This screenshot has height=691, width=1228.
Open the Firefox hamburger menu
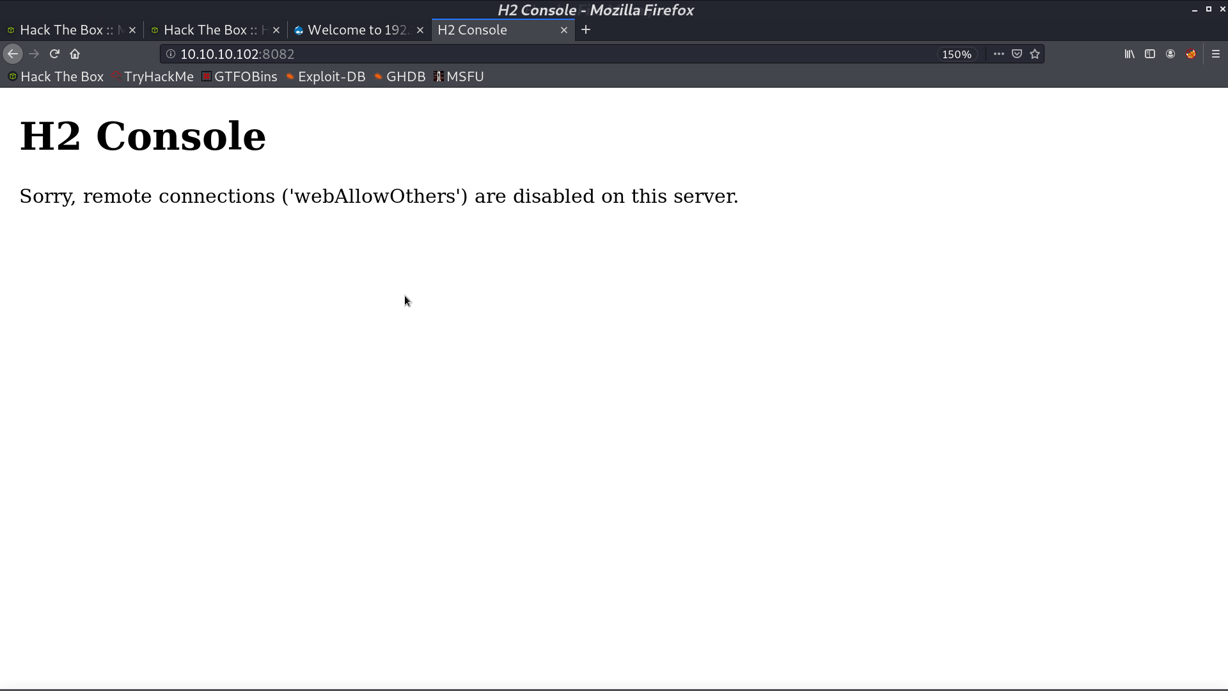pyautogui.click(x=1216, y=54)
